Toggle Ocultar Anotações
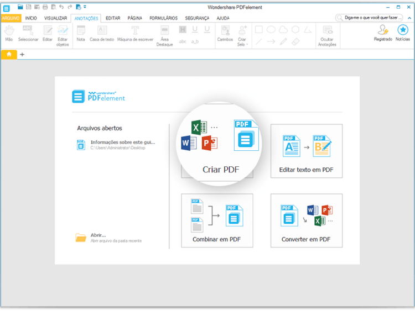 pyautogui.click(x=327, y=36)
